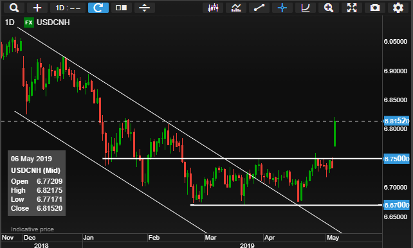Open the symbol search magnifier

[14, 8]
